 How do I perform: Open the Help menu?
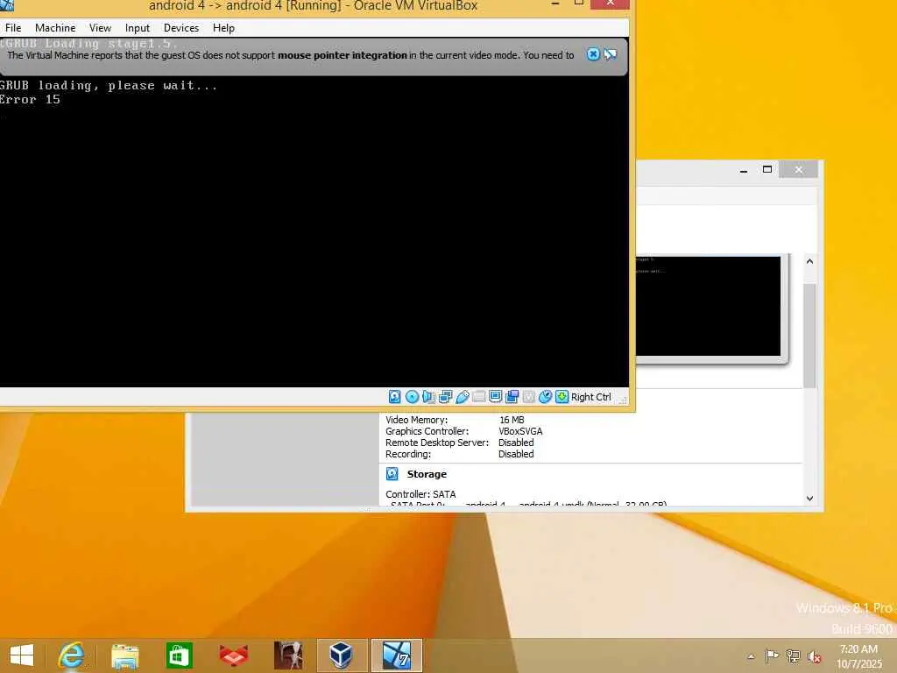[x=223, y=28]
